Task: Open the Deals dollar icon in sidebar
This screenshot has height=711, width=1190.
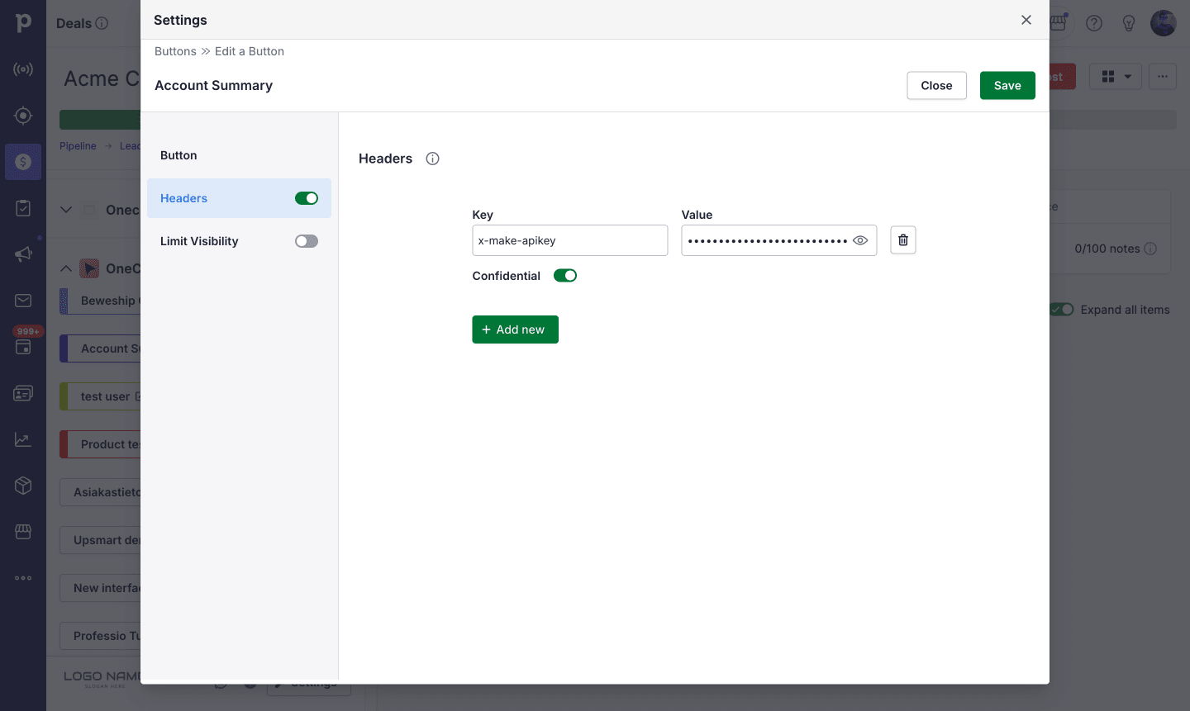Action: pos(23,162)
